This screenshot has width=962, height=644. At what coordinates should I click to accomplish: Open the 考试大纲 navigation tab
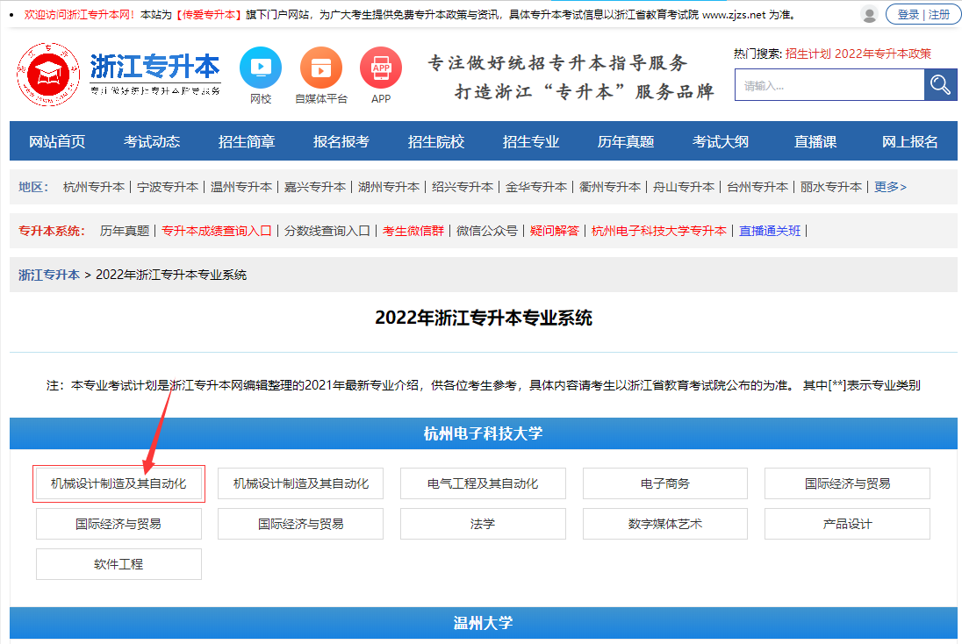tap(720, 140)
